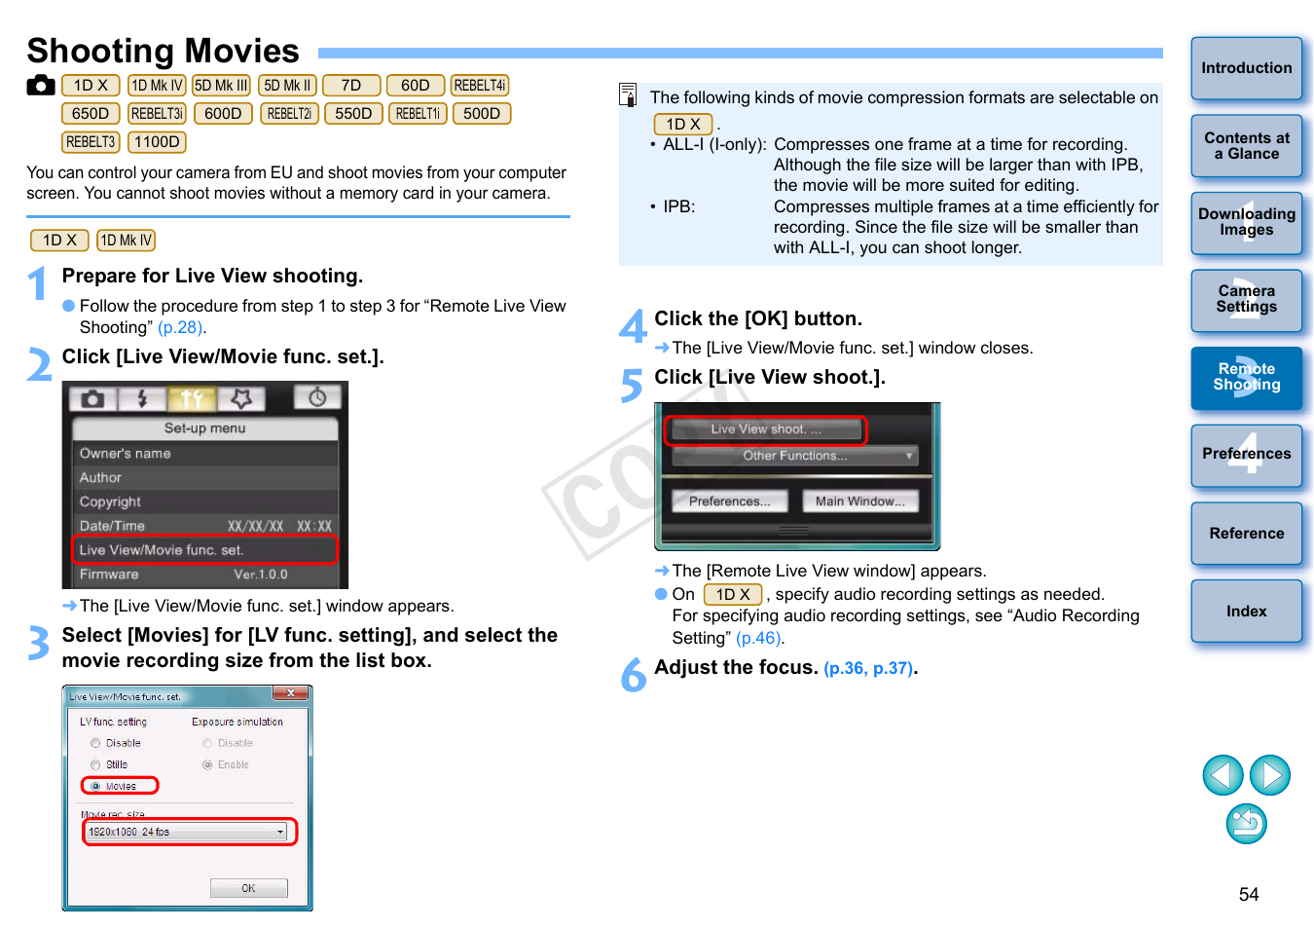Image resolution: width=1314 pixels, height=929 pixels.
Task: Click the REBELT3 model badge
Action: click(91, 142)
